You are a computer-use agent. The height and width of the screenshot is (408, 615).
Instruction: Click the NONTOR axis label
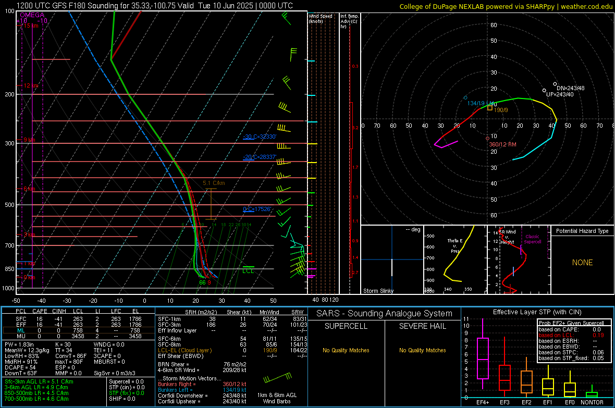(x=592, y=402)
